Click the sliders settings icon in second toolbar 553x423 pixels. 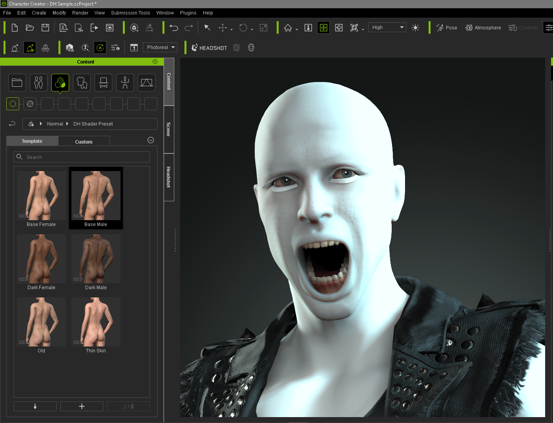(x=115, y=47)
